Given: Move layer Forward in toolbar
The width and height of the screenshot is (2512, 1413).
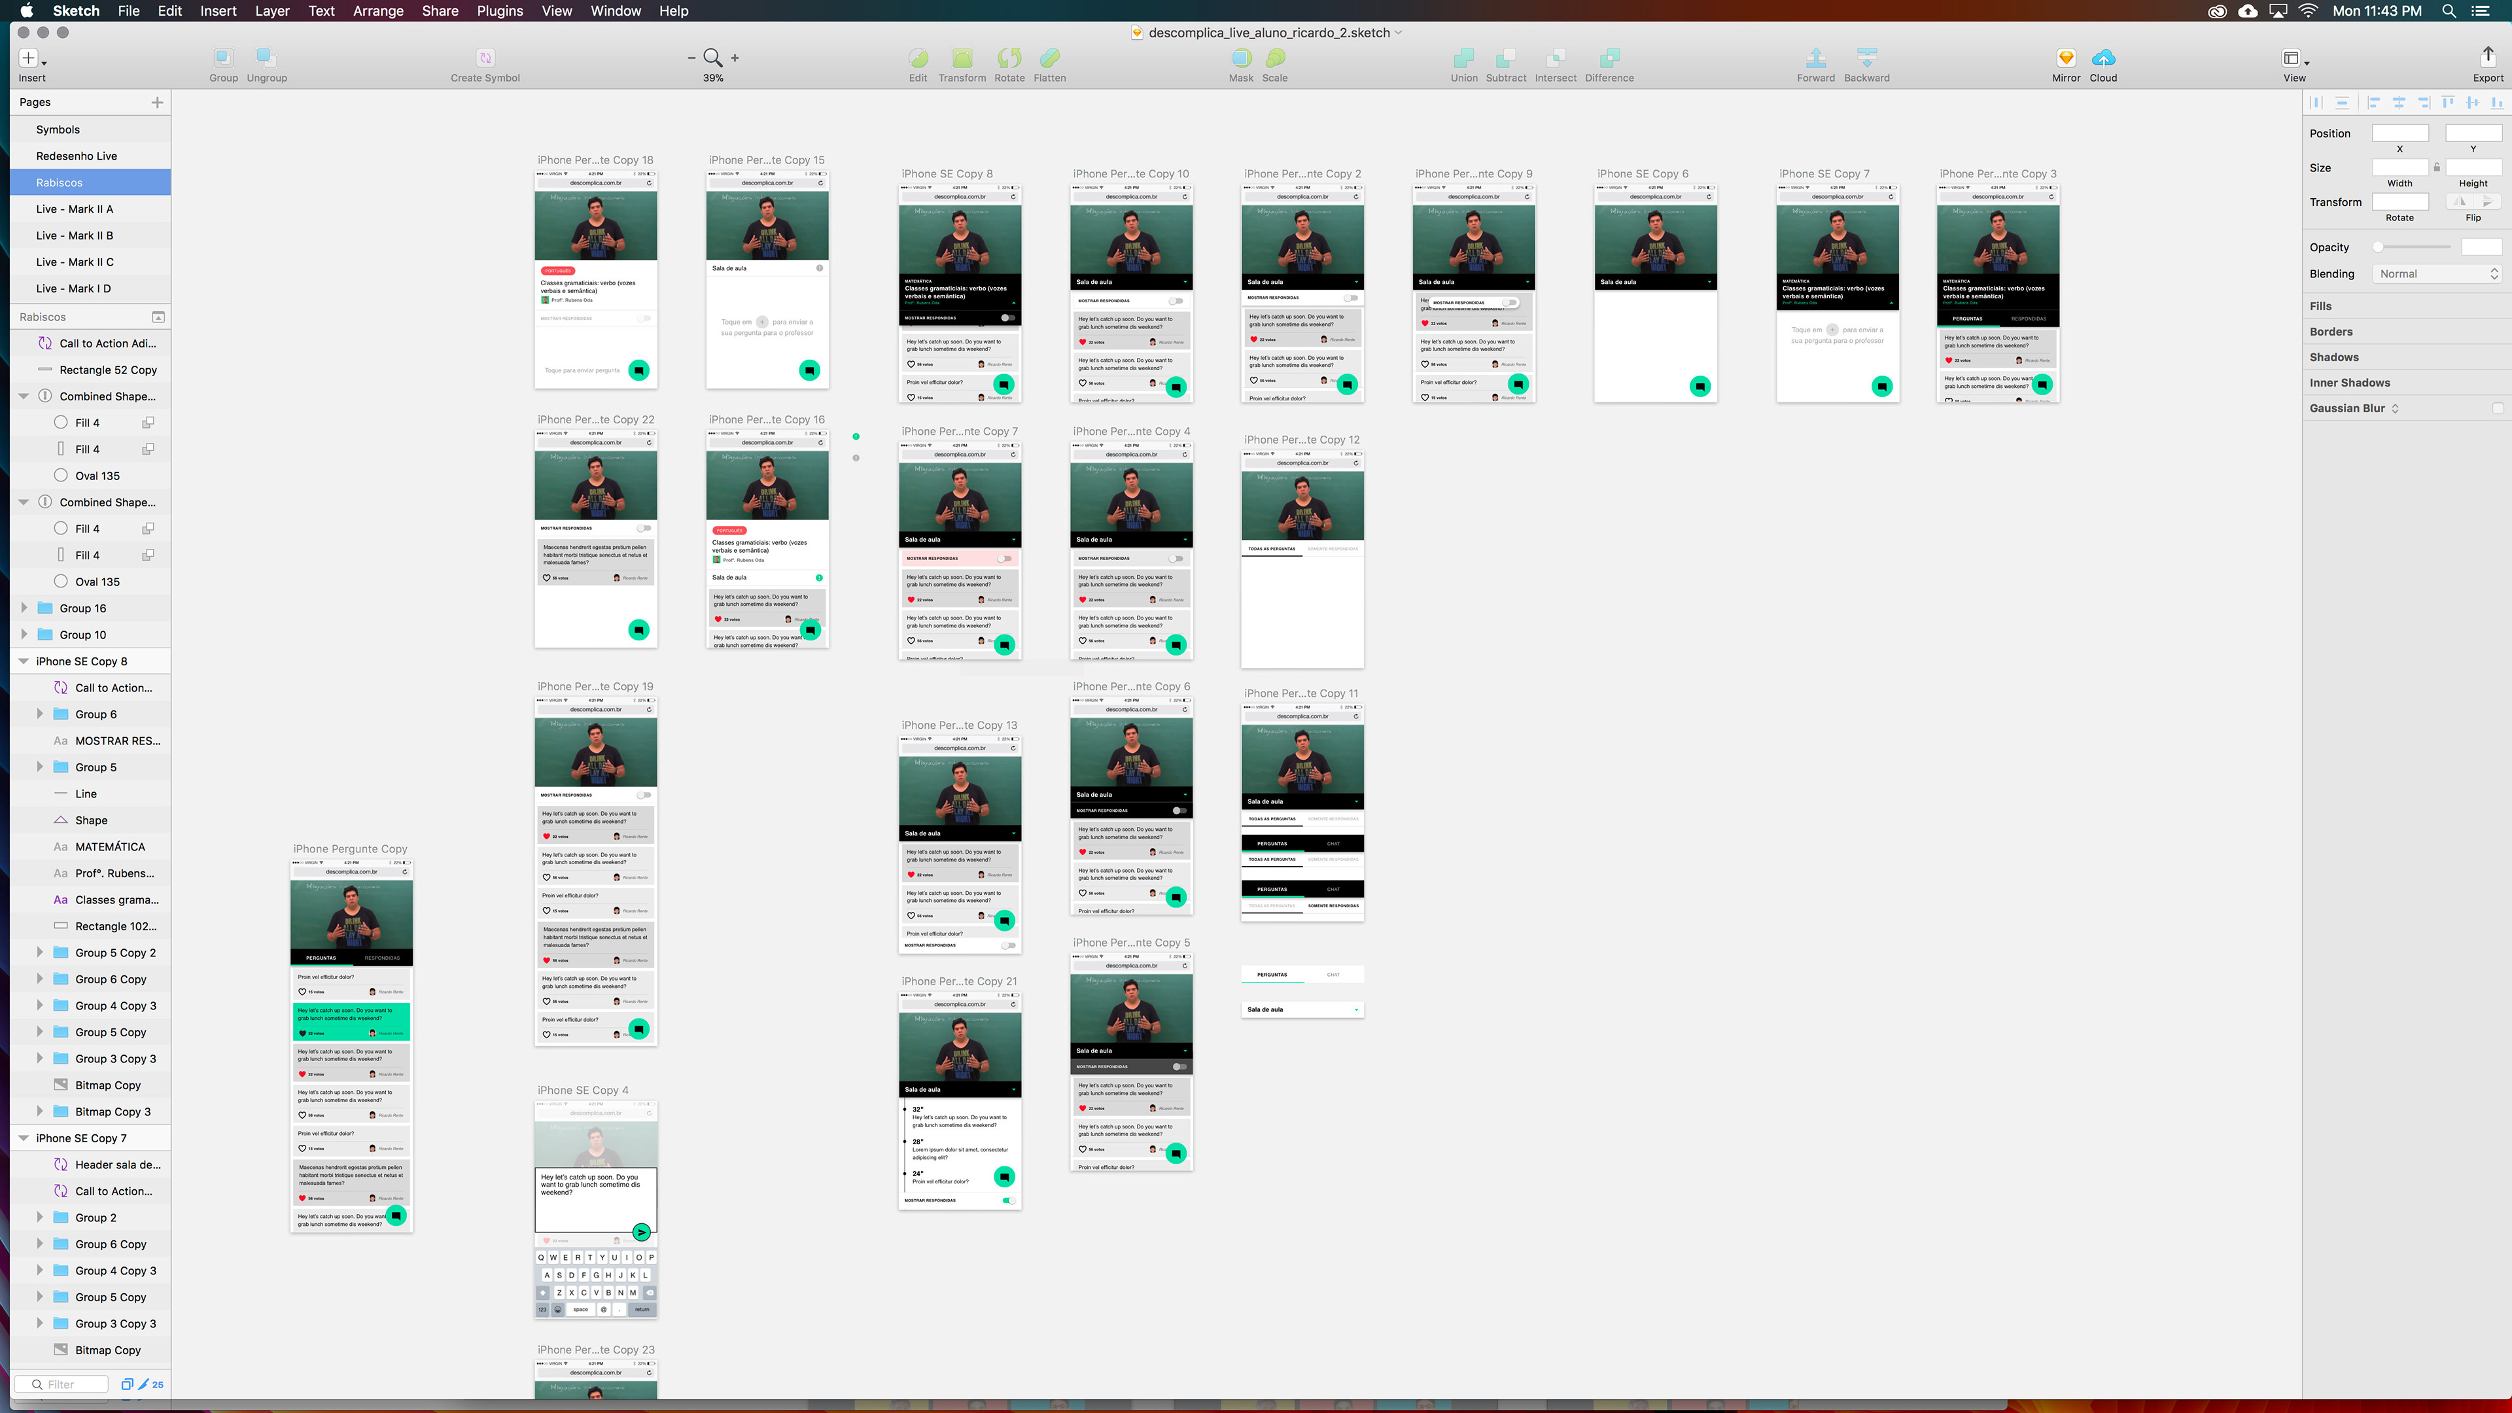Looking at the screenshot, I should 1816,58.
